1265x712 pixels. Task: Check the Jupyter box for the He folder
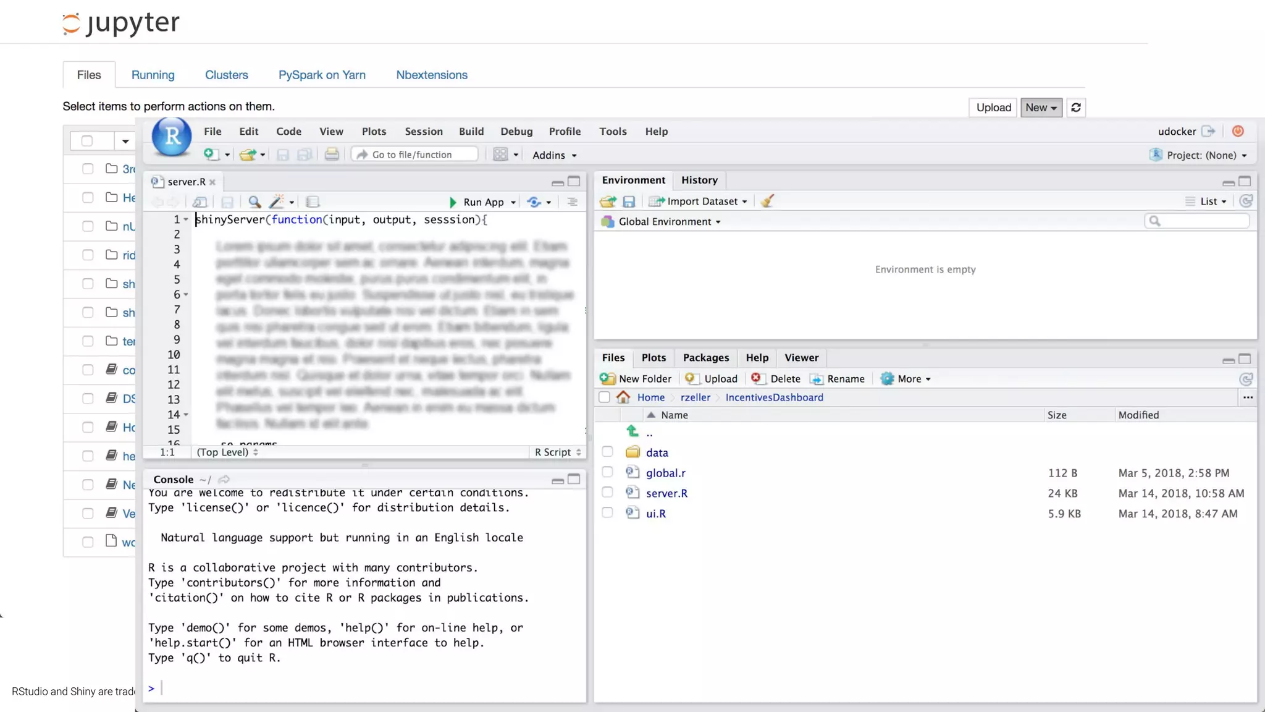tap(88, 198)
